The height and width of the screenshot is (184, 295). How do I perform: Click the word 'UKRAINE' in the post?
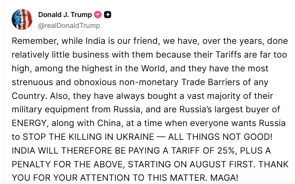pos(135,137)
